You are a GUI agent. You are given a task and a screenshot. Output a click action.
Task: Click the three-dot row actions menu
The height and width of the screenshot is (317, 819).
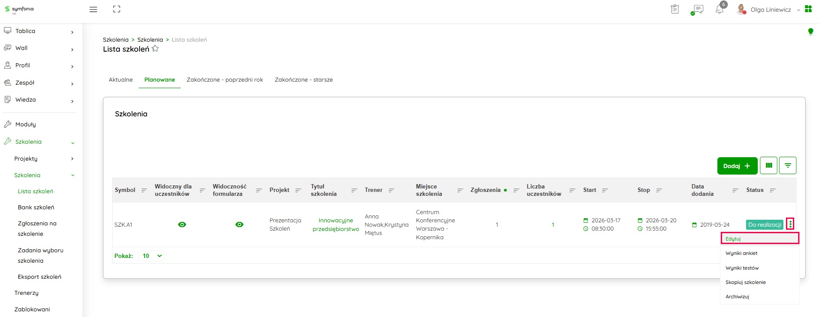tap(790, 224)
